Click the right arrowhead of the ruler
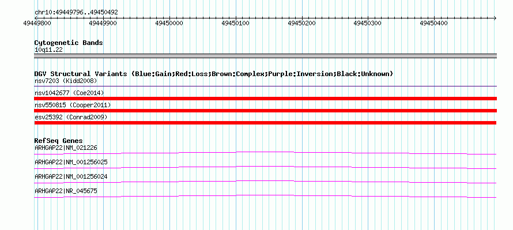This screenshot has width=513, height=230. 495,18
